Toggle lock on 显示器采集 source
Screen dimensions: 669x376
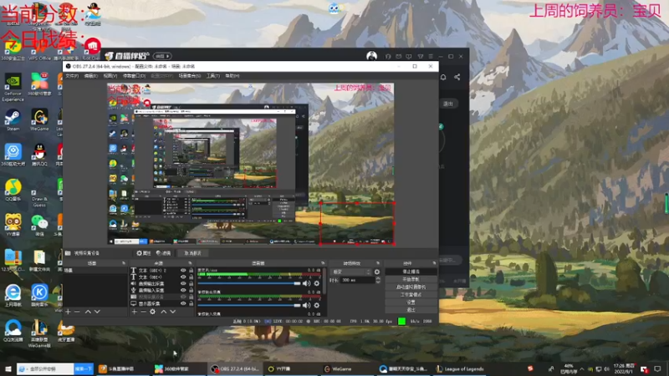tap(191, 303)
